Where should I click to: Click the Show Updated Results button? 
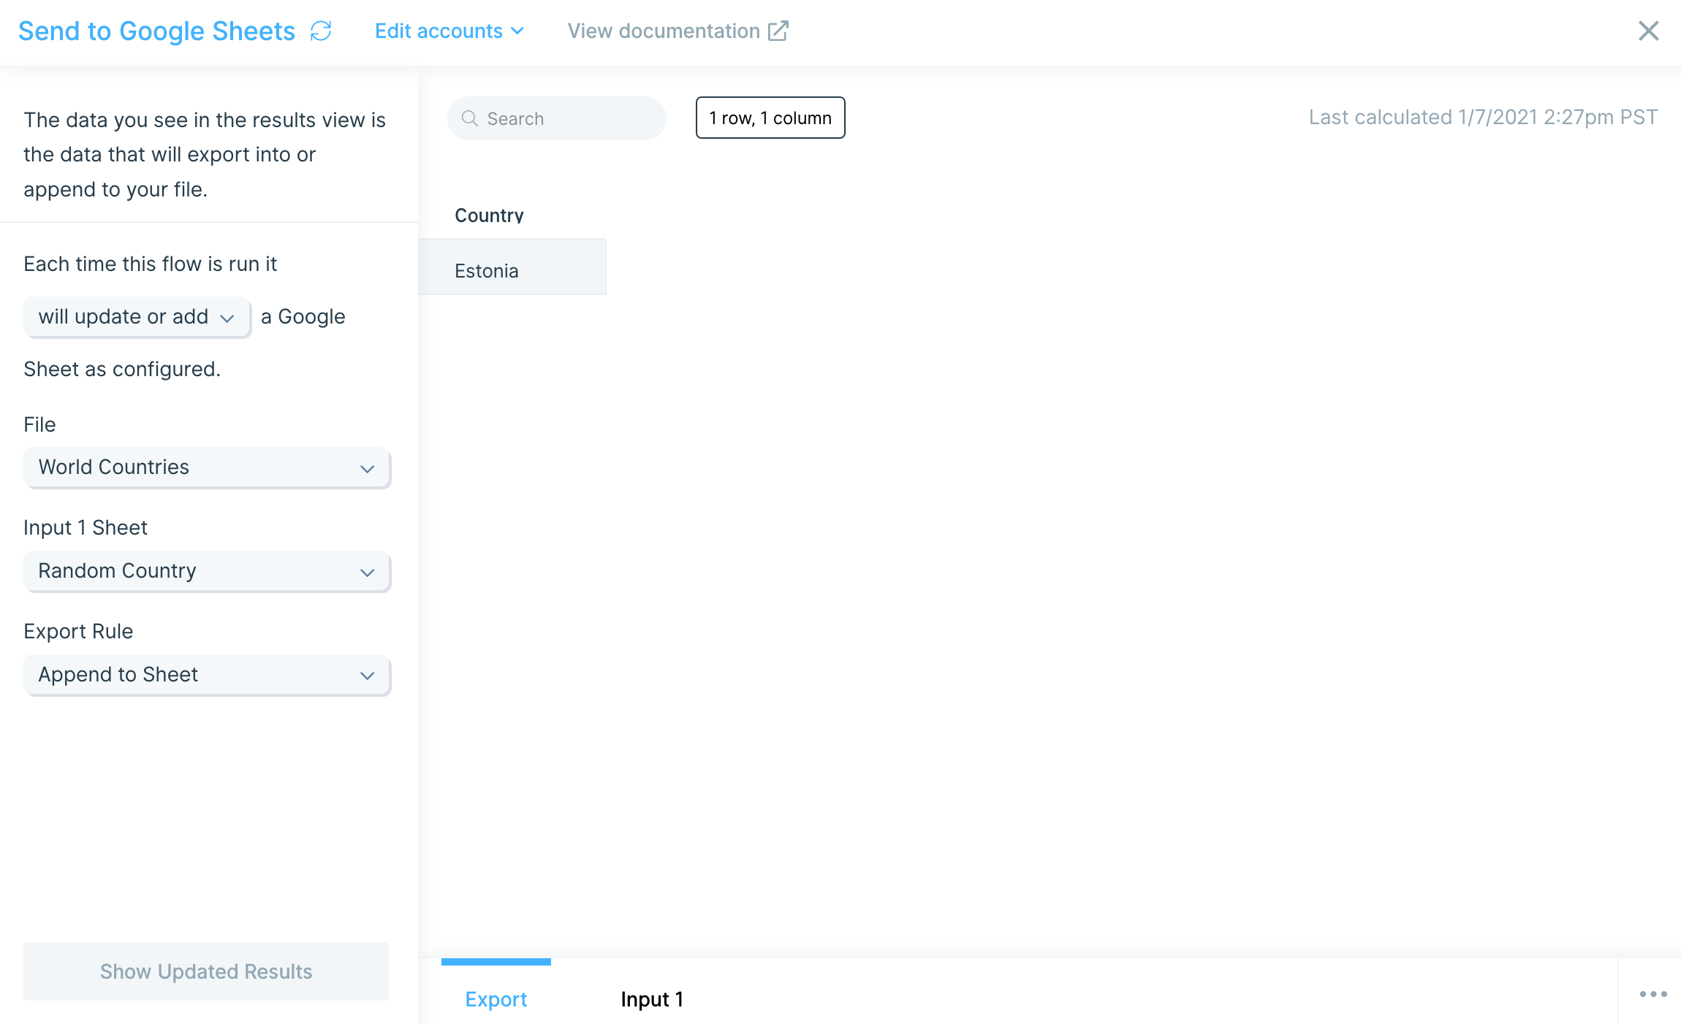(206, 971)
